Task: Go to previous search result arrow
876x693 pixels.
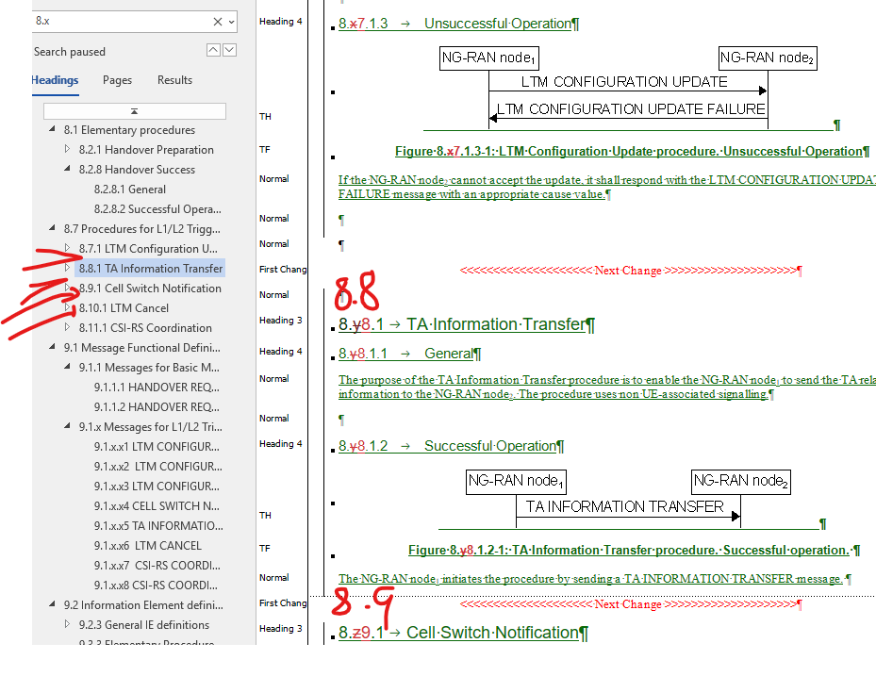Action: click(213, 50)
